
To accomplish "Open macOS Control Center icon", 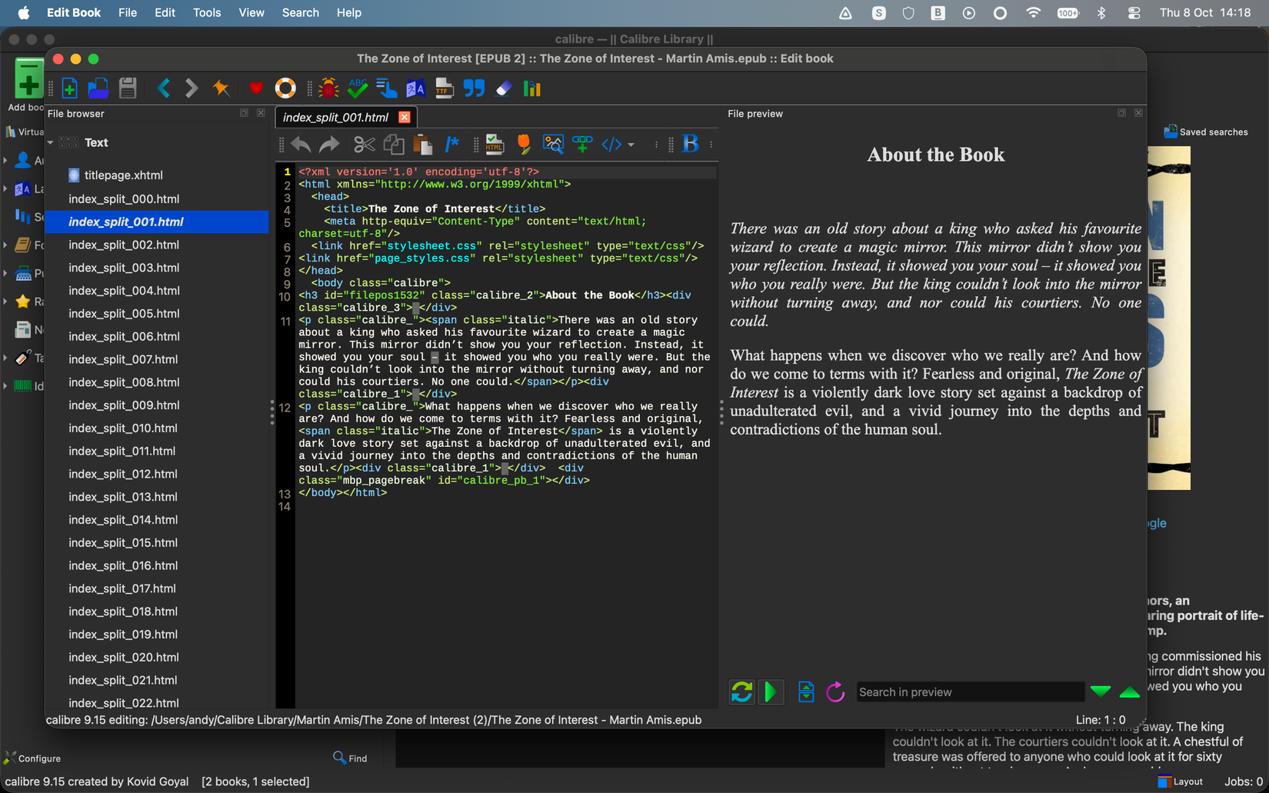I will click(1134, 13).
